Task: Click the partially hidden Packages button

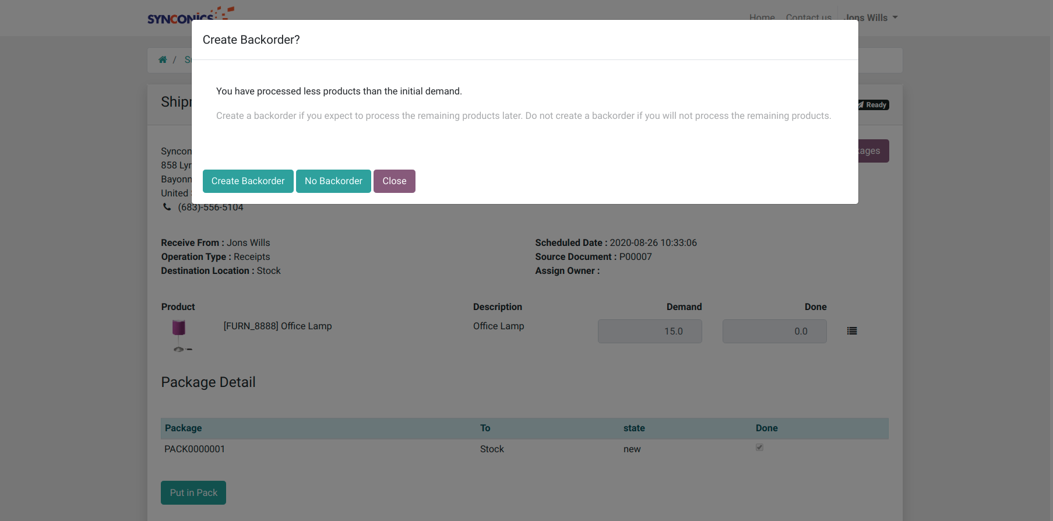Action: 873,151
